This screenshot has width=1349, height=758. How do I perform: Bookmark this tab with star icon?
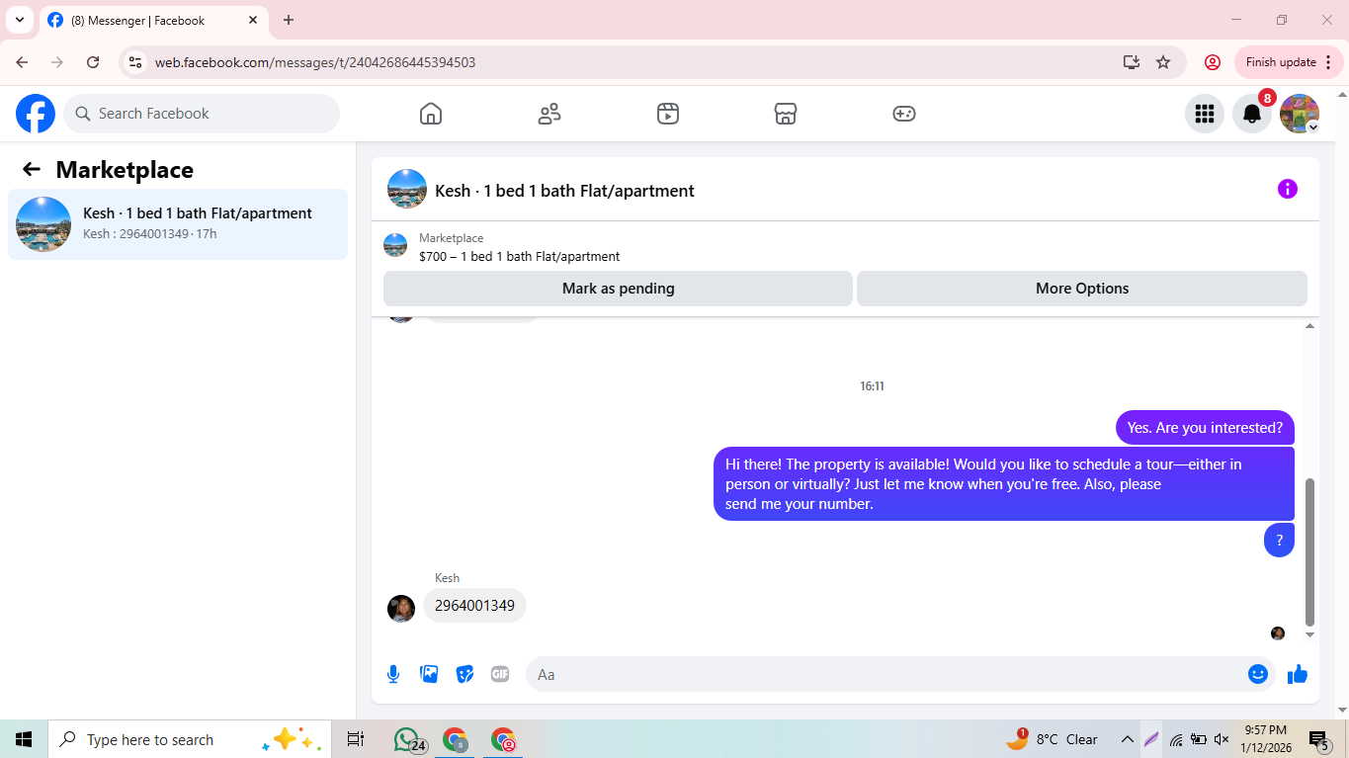click(x=1163, y=62)
